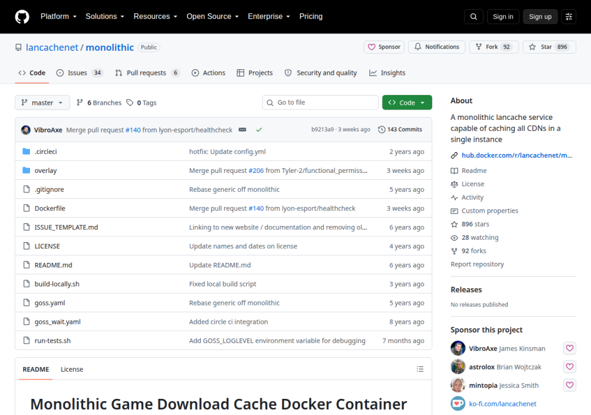The image size is (591, 415).
Task: Open Readme link in About
Action: click(x=474, y=171)
